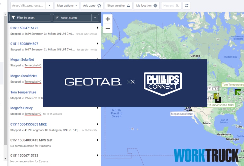The image size is (244, 166).
Task: Click the black vehicle marker on map
Action: coord(218,100)
